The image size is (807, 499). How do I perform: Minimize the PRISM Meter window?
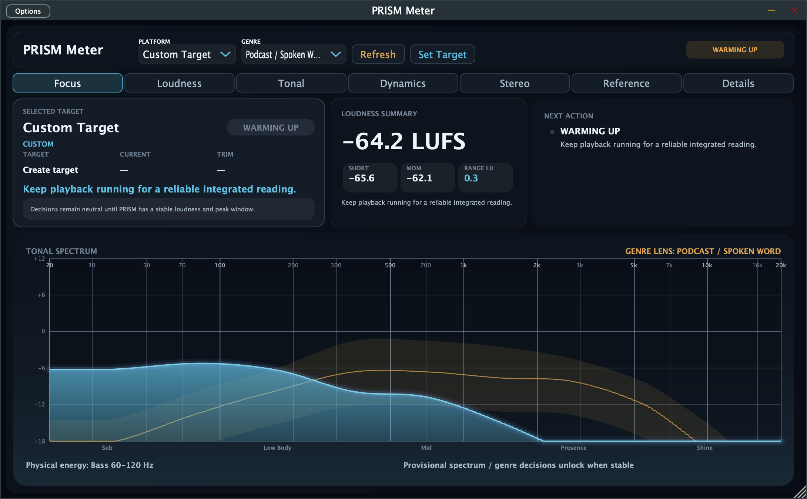(x=771, y=10)
